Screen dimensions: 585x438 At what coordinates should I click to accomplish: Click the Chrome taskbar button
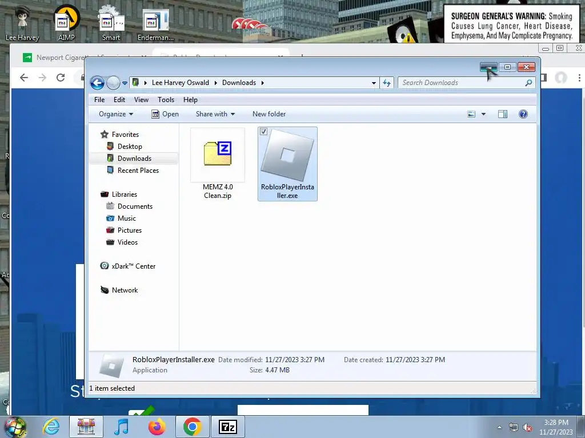tap(192, 427)
